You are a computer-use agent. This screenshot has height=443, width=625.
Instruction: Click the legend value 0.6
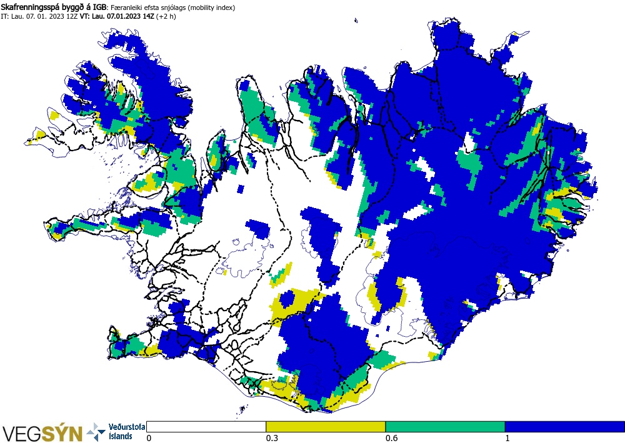pyautogui.click(x=391, y=438)
